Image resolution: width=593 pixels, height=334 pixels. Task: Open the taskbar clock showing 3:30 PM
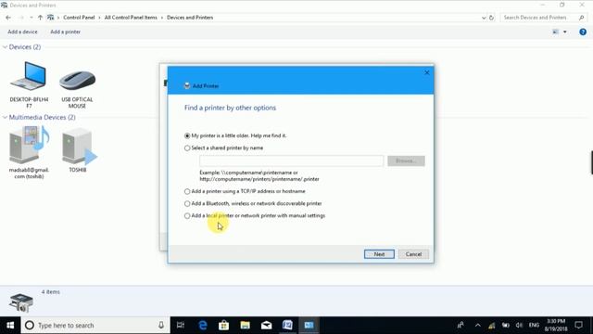556,326
